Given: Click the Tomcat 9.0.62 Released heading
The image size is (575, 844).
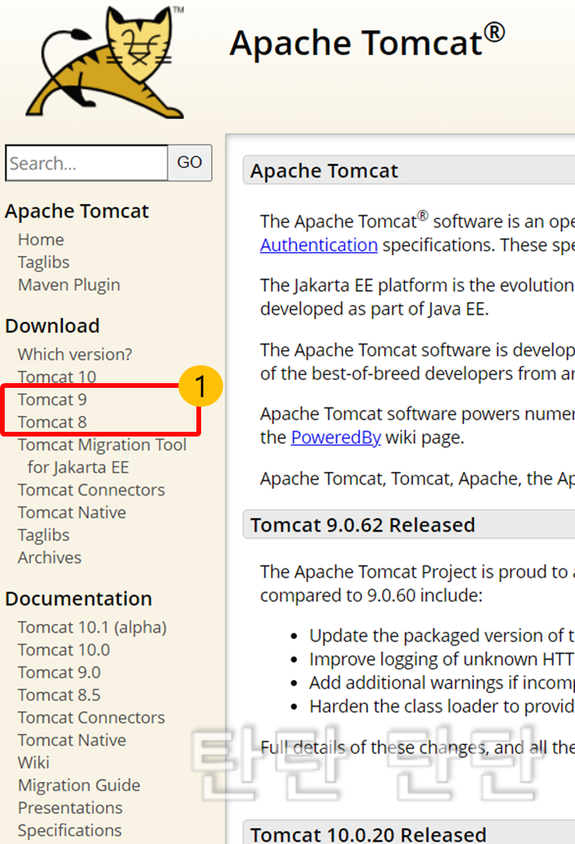Looking at the screenshot, I should 363,524.
